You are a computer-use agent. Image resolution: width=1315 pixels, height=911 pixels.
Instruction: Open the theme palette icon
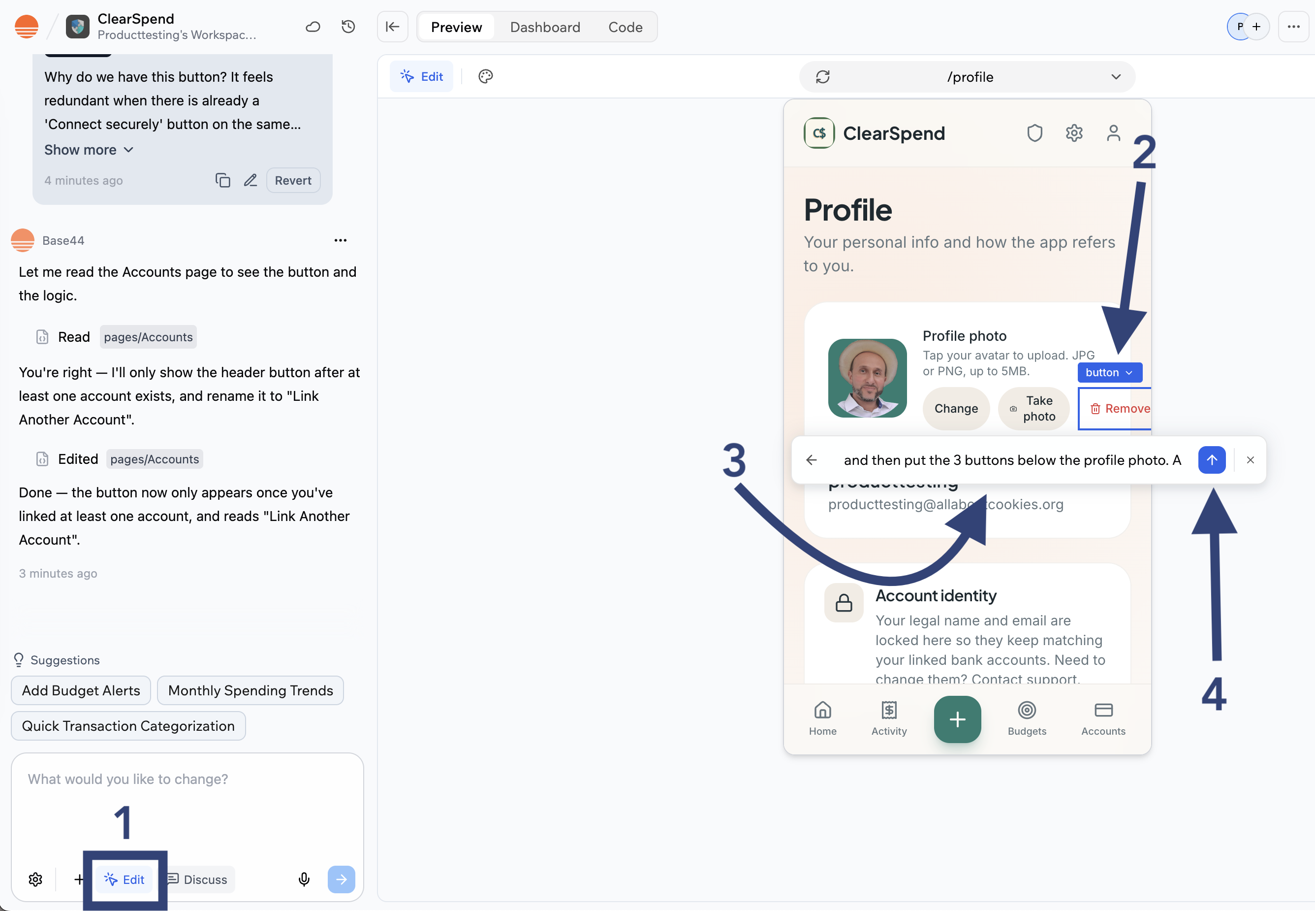click(x=485, y=76)
